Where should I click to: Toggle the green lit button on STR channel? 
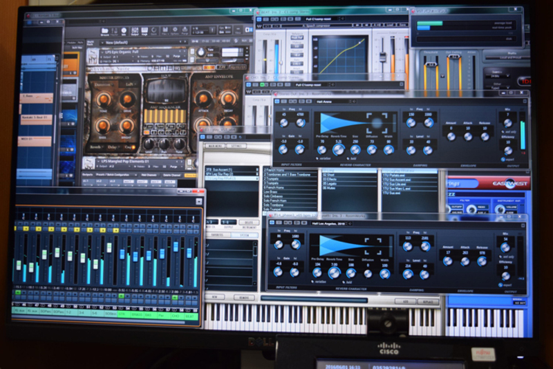click(x=122, y=296)
